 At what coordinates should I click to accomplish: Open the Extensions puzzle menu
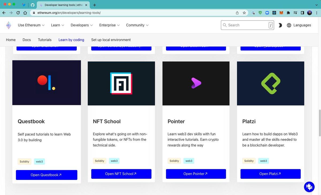coord(288,13)
